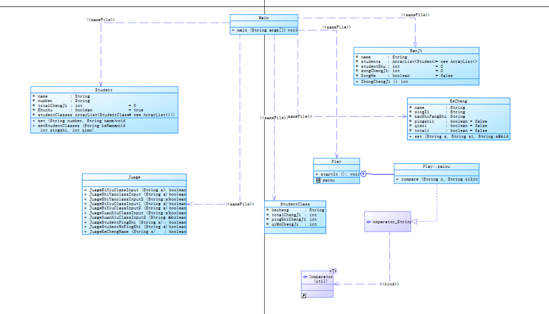Image resolution: width=549 pixels, height=314 pixels.
Task: Select the Student class header
Action: point(104,90)
